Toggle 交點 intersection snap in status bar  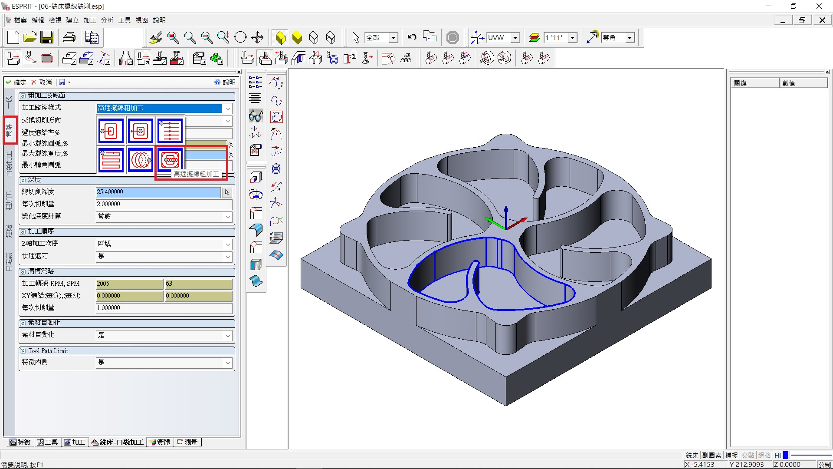coord(748,455)
